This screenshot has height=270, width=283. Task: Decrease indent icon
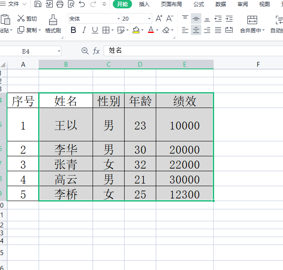tap(218, 18)
